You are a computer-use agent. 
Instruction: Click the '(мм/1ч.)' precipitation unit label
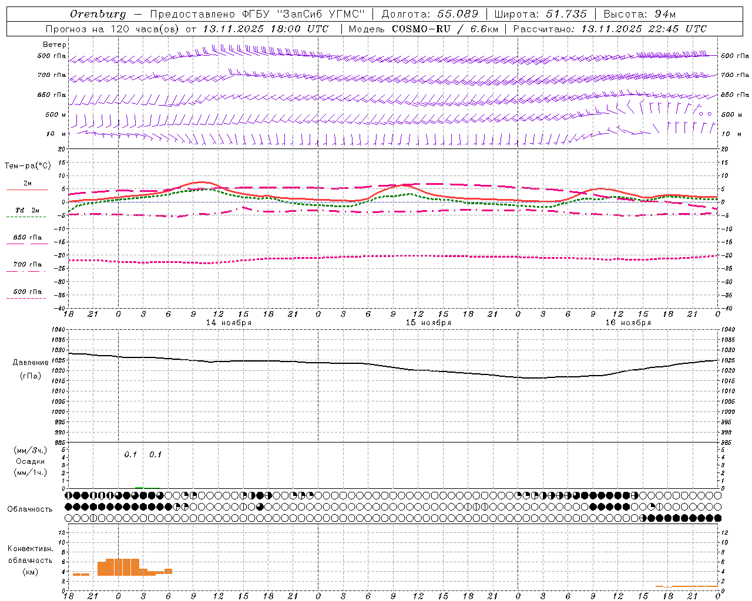31,472
